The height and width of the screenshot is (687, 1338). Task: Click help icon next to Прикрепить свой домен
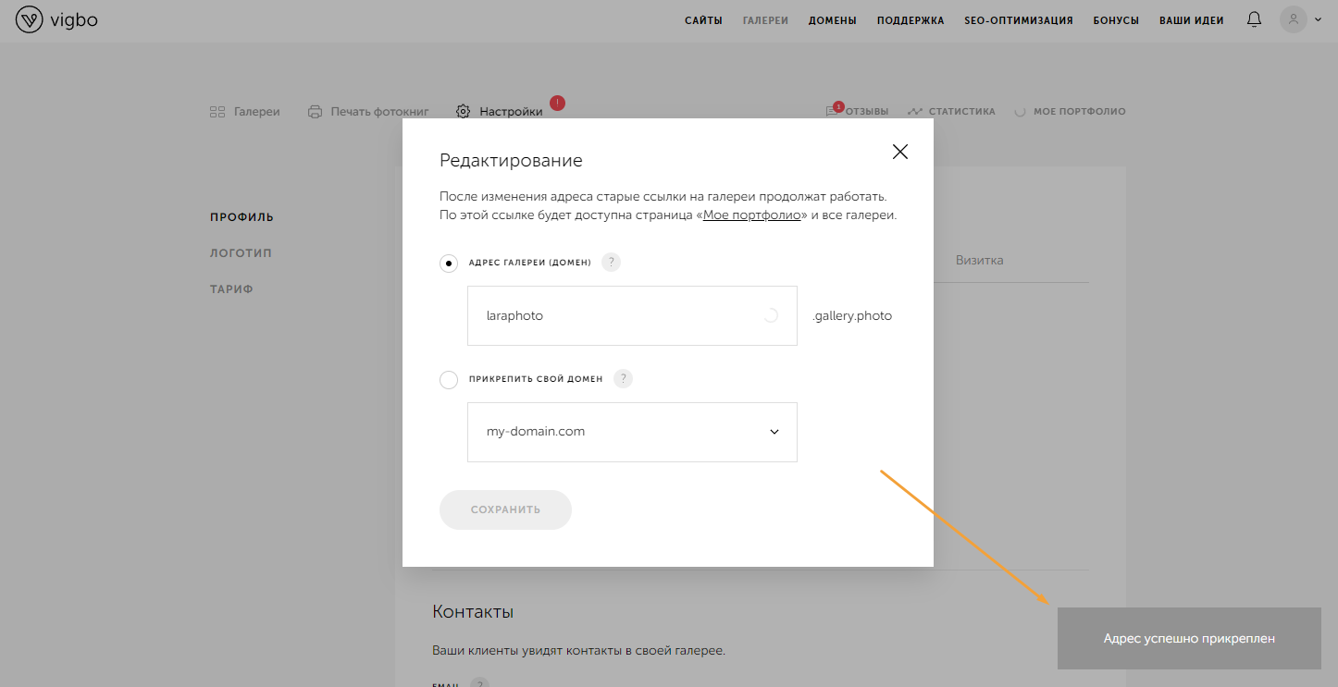pos(623,378)
